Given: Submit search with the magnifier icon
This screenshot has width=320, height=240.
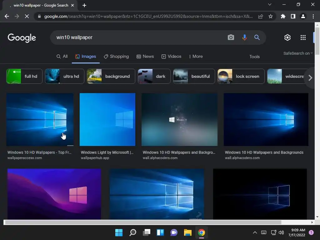Looking at the screenshot, I should [x=257, y=37].
